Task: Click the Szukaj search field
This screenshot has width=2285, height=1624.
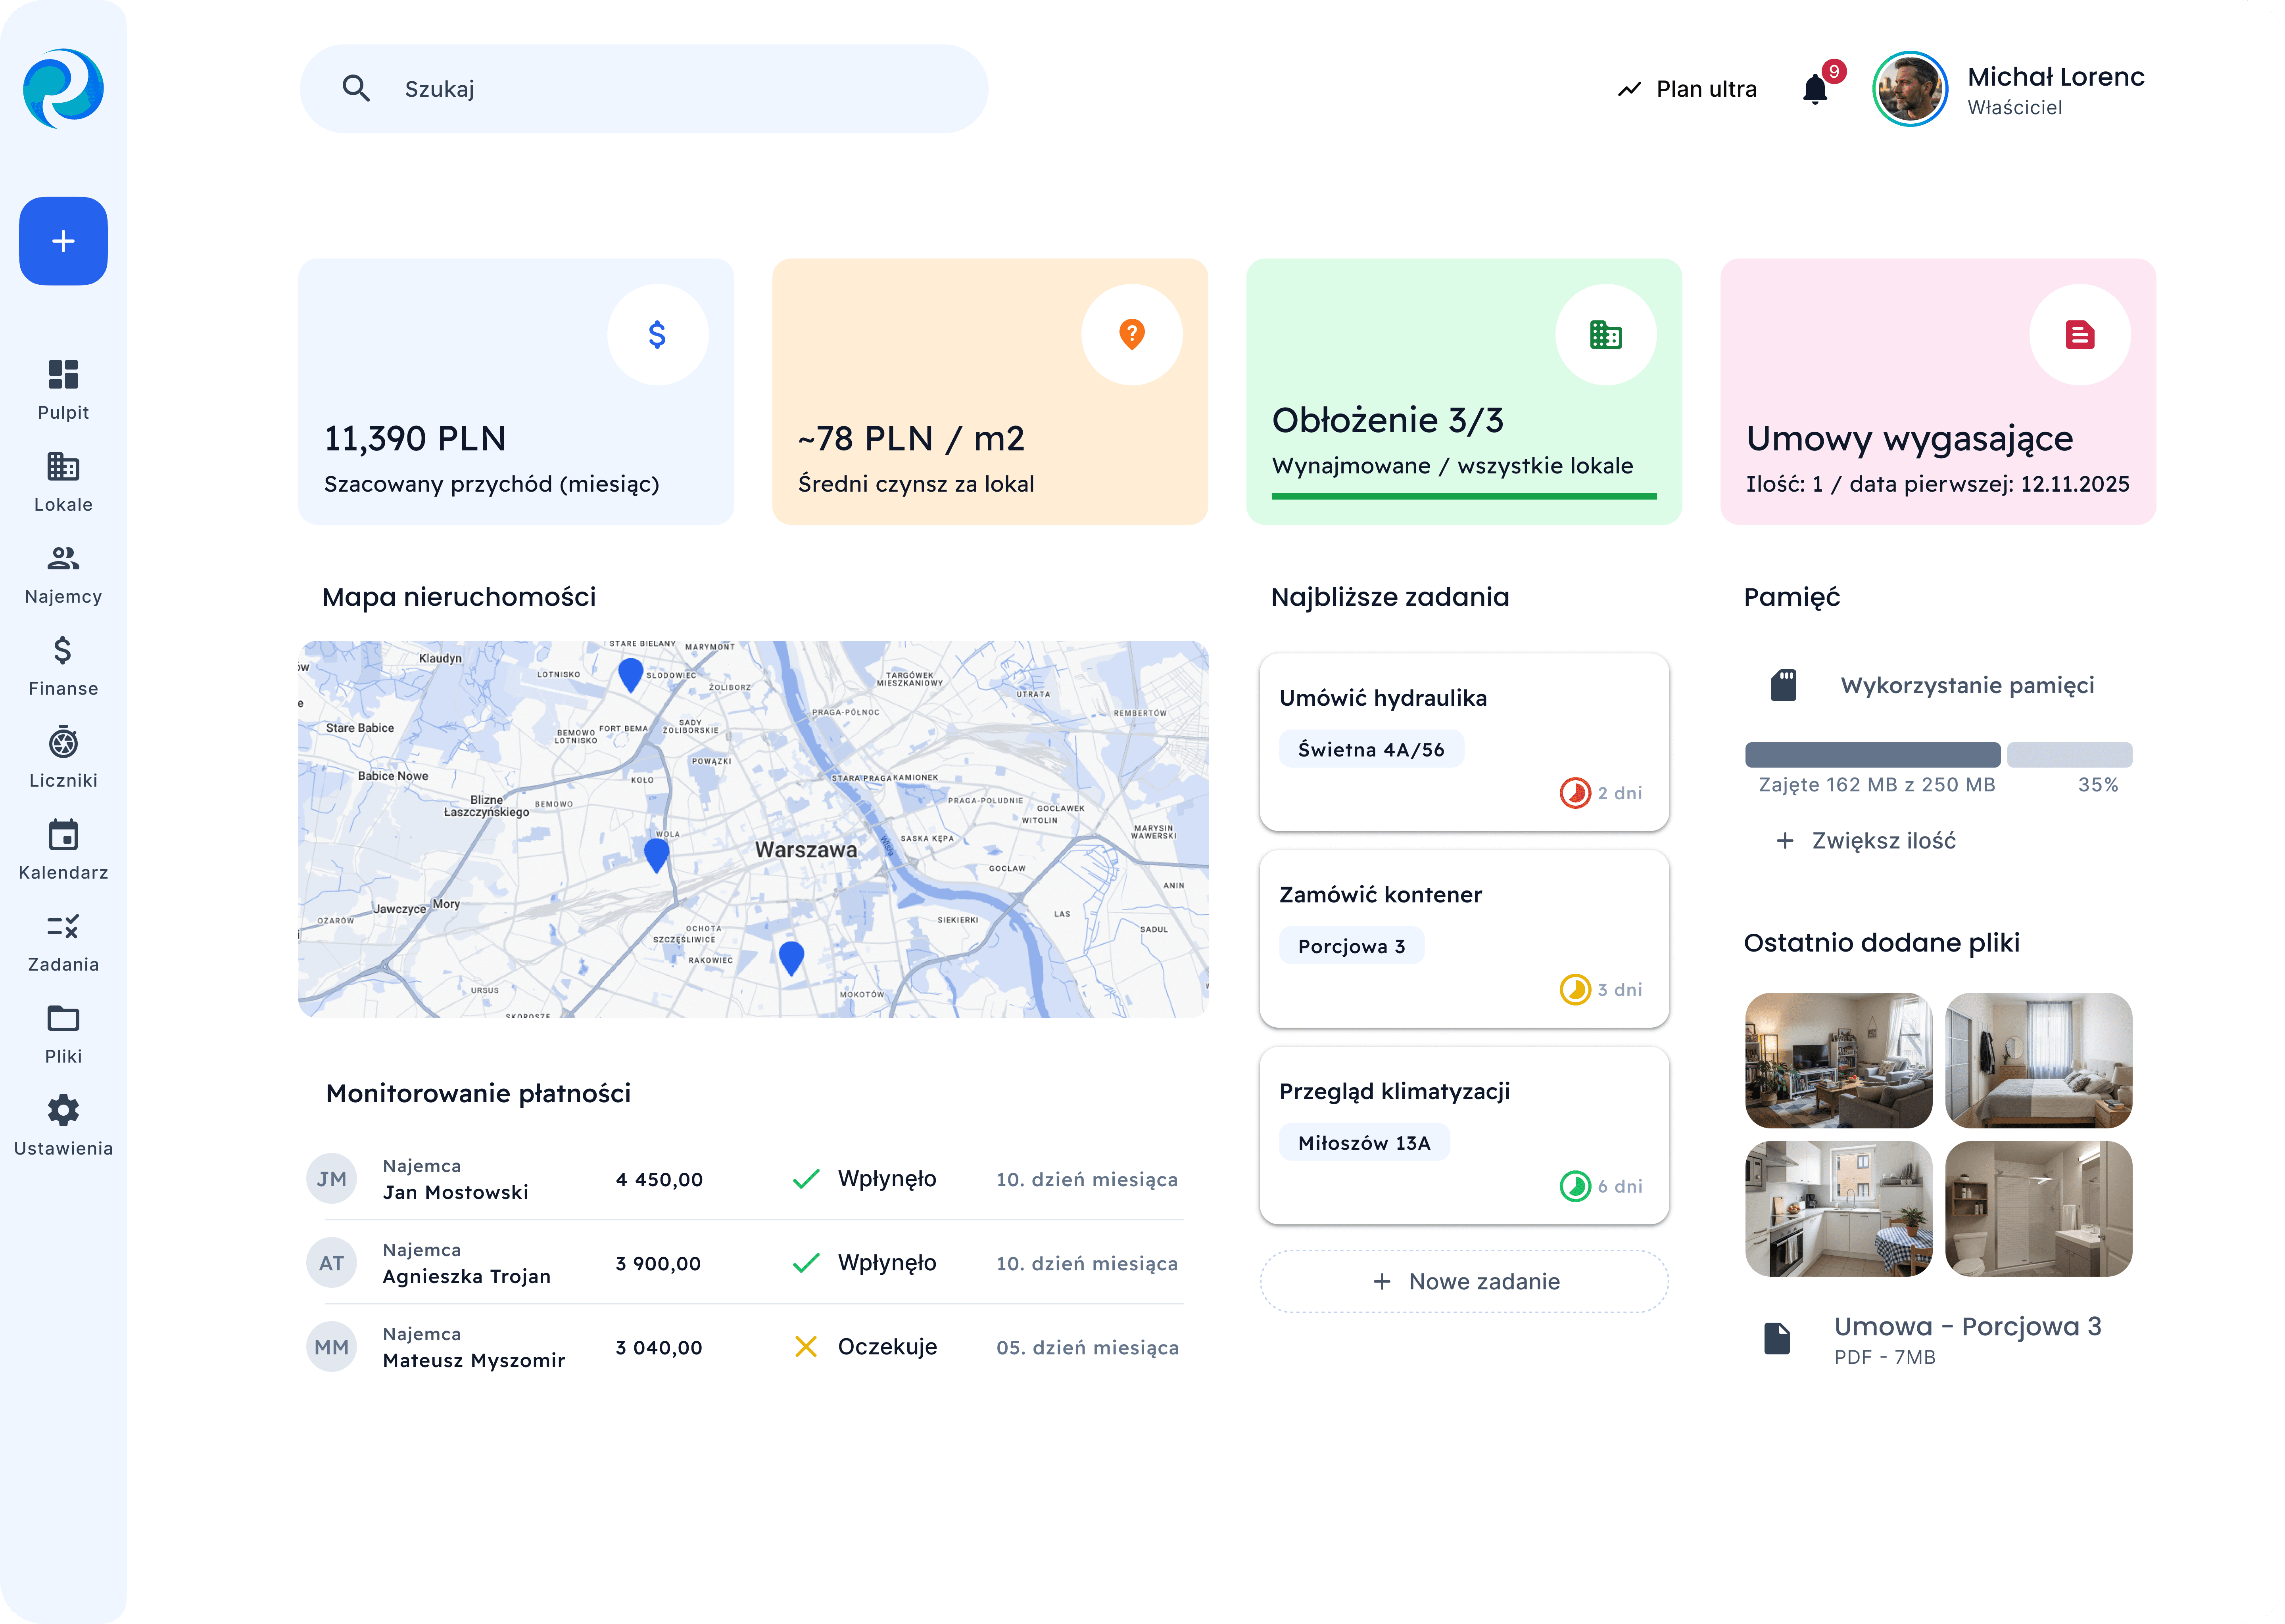Action: tap(643, 89)
